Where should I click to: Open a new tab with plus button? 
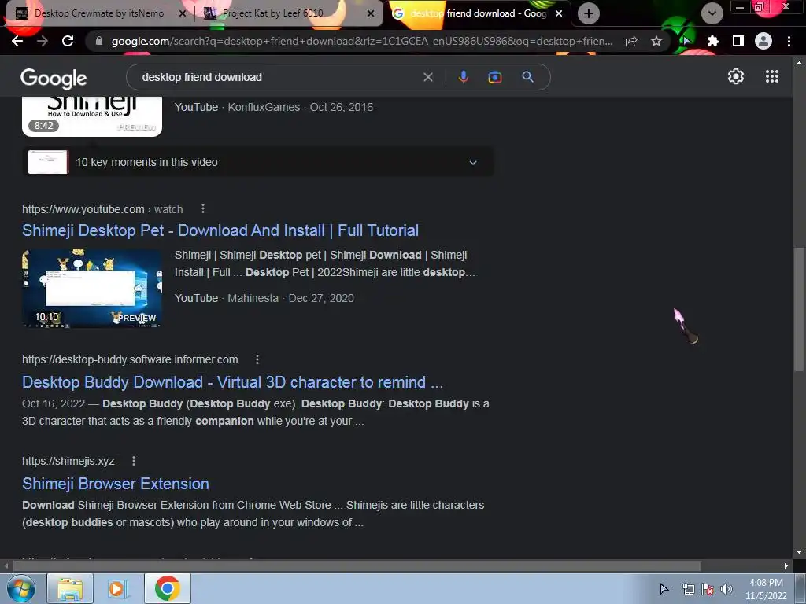pos(589,13)
